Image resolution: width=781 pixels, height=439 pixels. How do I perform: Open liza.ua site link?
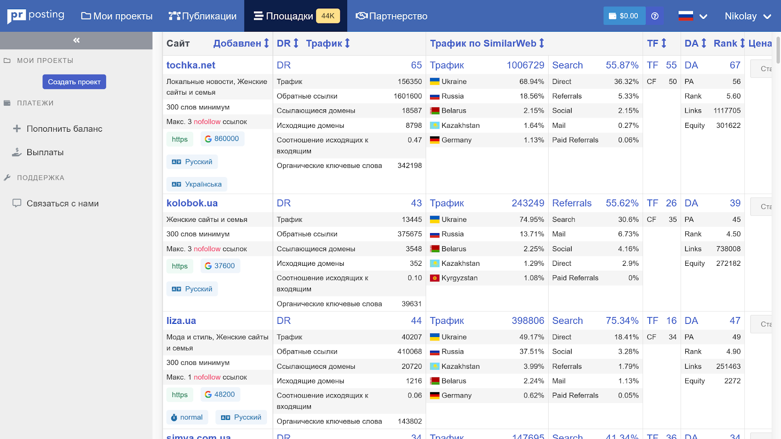tap(181, 321)
